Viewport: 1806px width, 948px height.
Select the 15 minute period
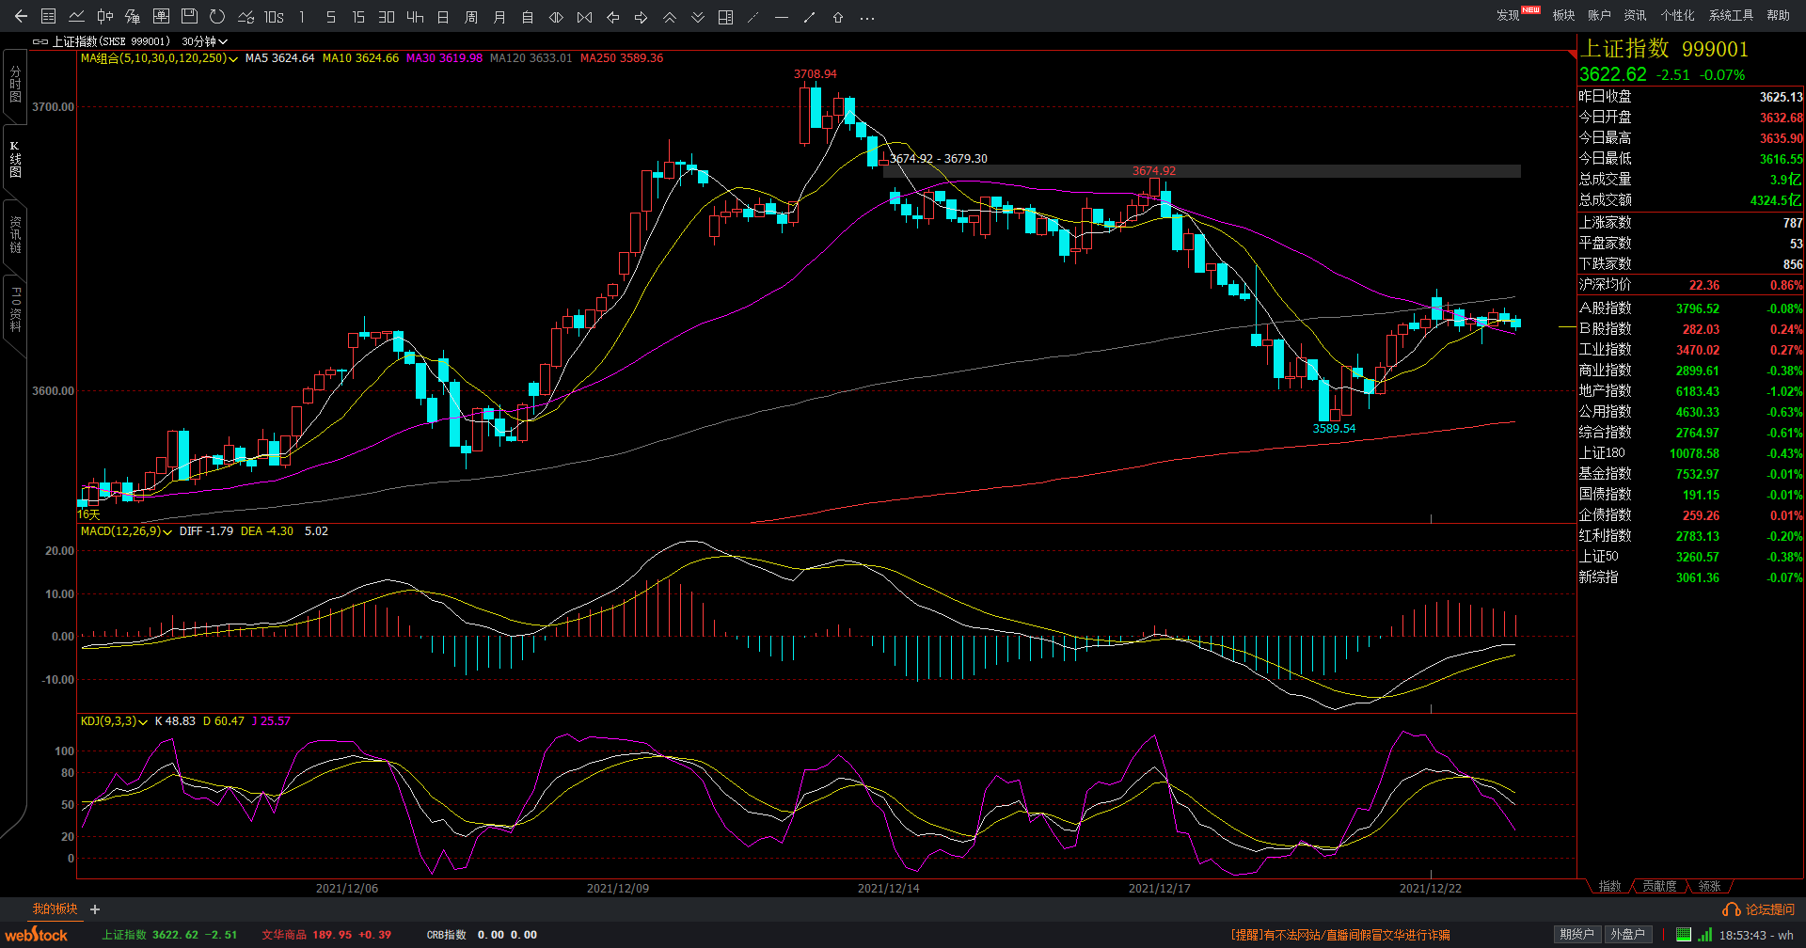click(x=358, y=17)
